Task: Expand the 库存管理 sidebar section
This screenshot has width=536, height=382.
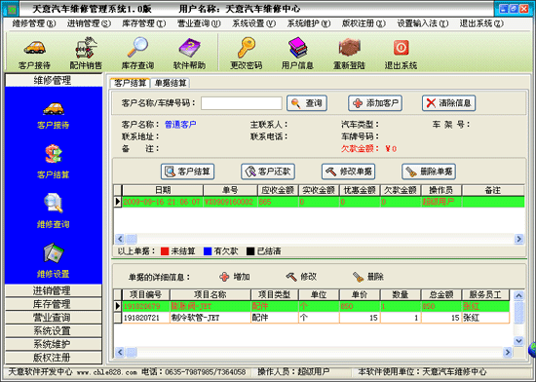Action: 54,304
